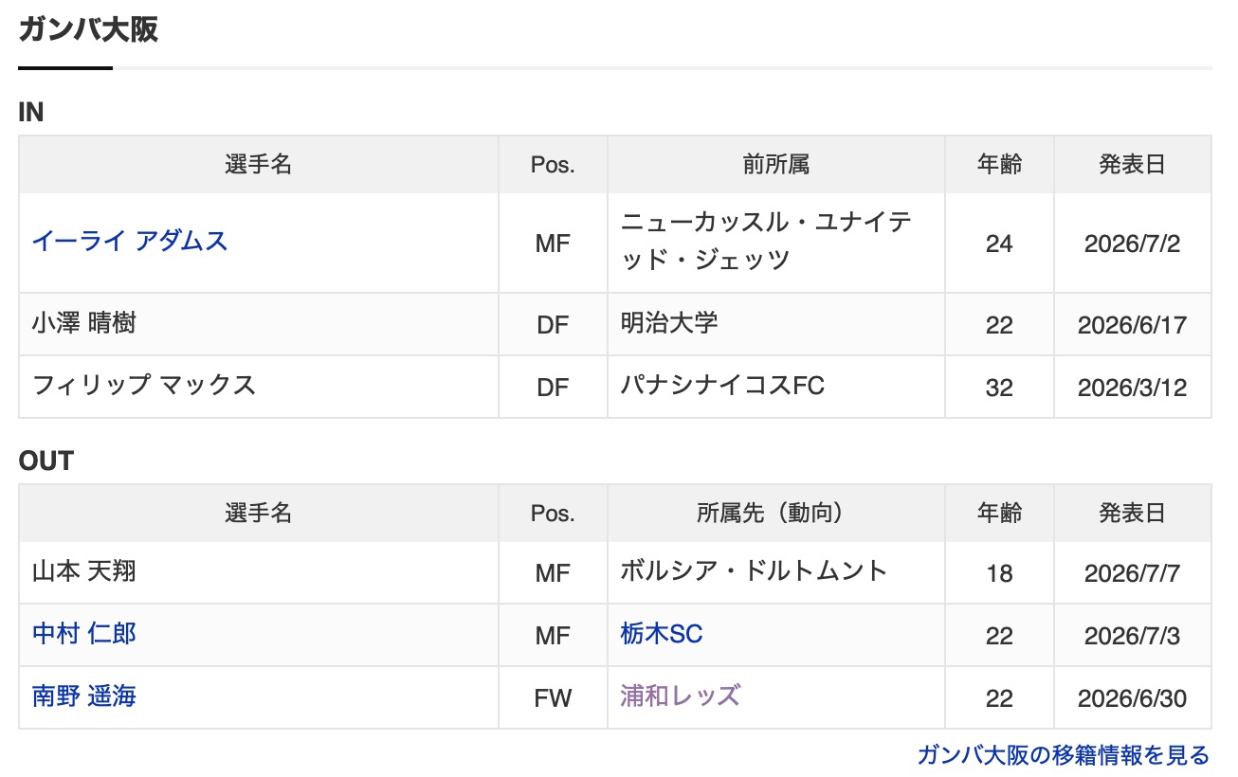Open 中村 仁郎 player page
Image resolution: width=1238 pixels, height=777 pixels.
(84, 633)
